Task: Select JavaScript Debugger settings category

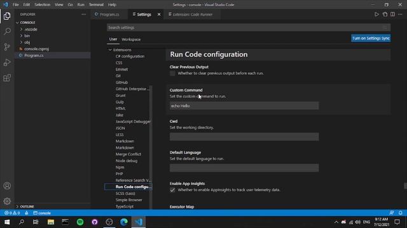Action: pyautogui.click(x=133, y=122)
